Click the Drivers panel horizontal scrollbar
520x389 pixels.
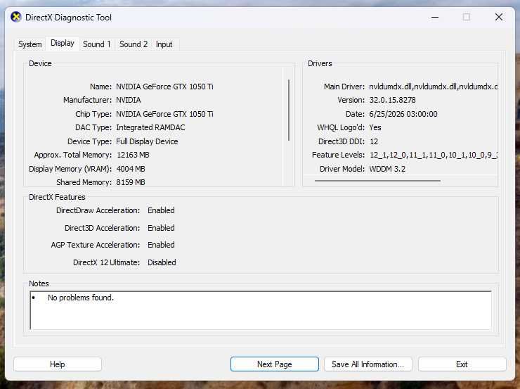tap(378, 181)
